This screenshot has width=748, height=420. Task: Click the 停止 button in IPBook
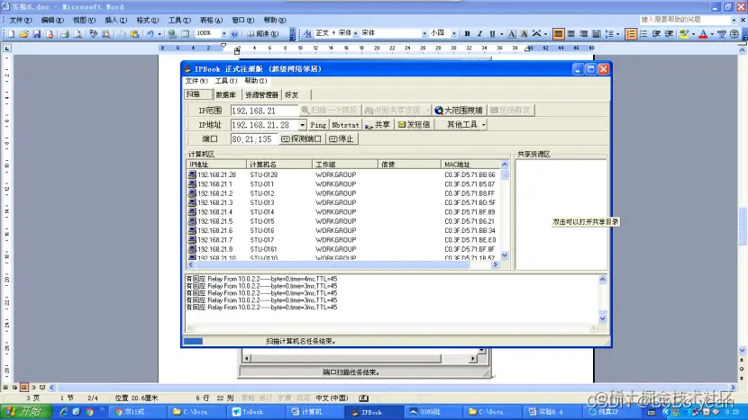pyautogui.click(x=342, y=139)
